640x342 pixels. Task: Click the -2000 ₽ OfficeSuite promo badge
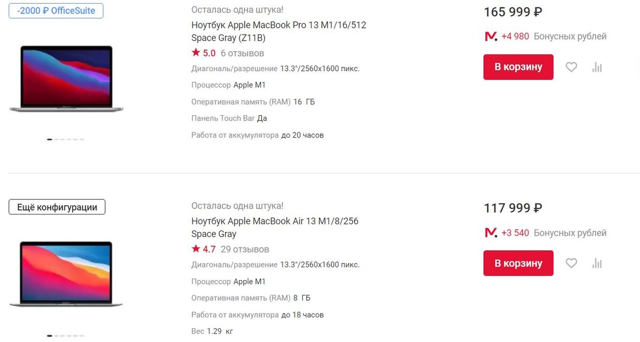pyautogui.click(x=56, y=11)
